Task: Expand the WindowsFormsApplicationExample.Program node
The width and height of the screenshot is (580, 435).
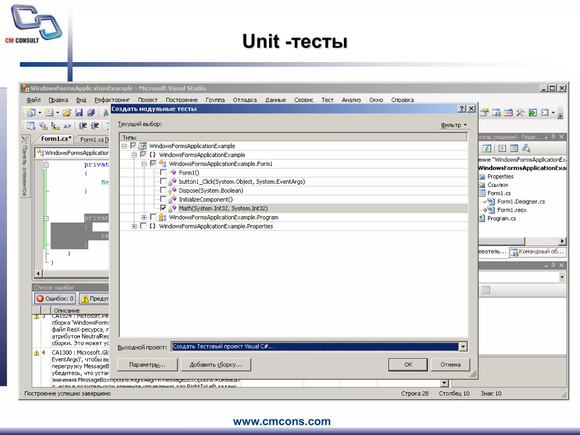Action: point(144,217)
